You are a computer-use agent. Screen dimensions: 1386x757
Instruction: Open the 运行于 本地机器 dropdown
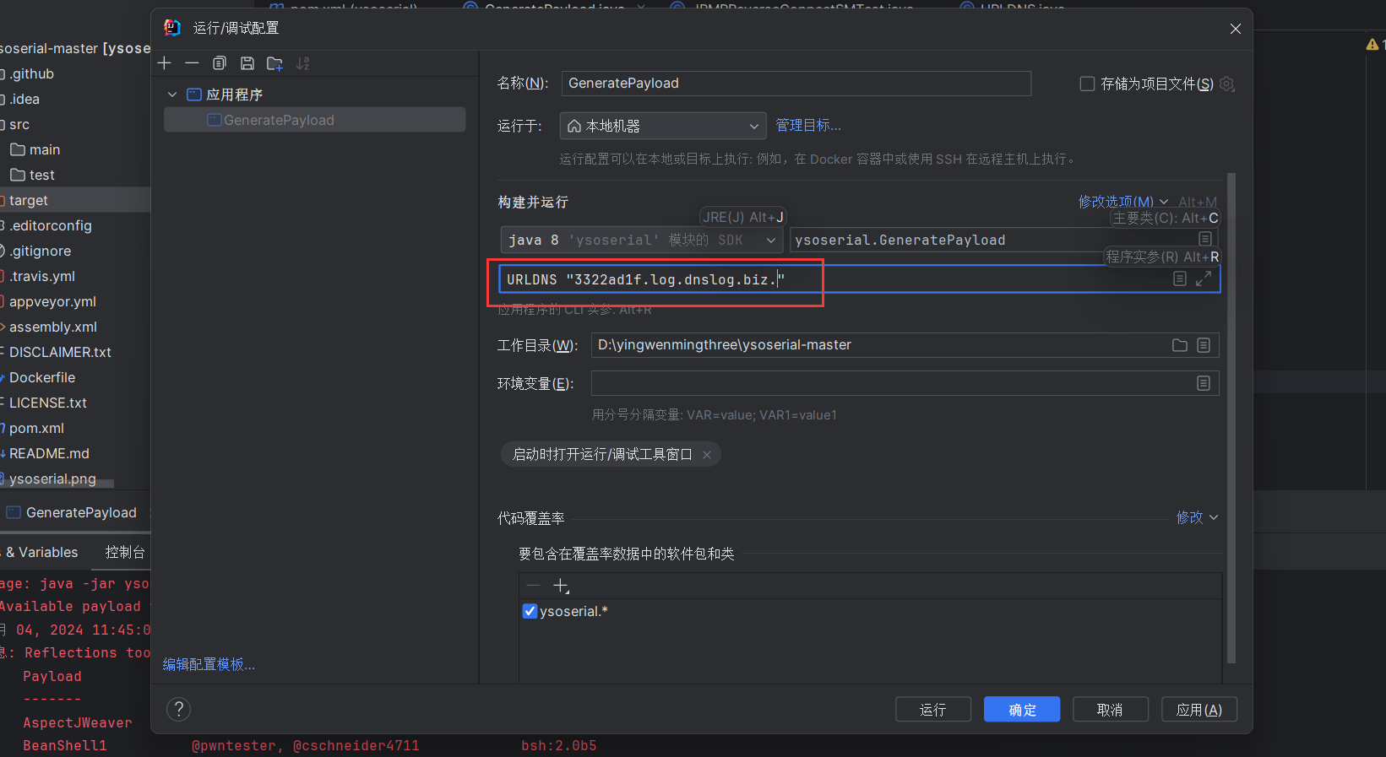click(x=663, y=126)
